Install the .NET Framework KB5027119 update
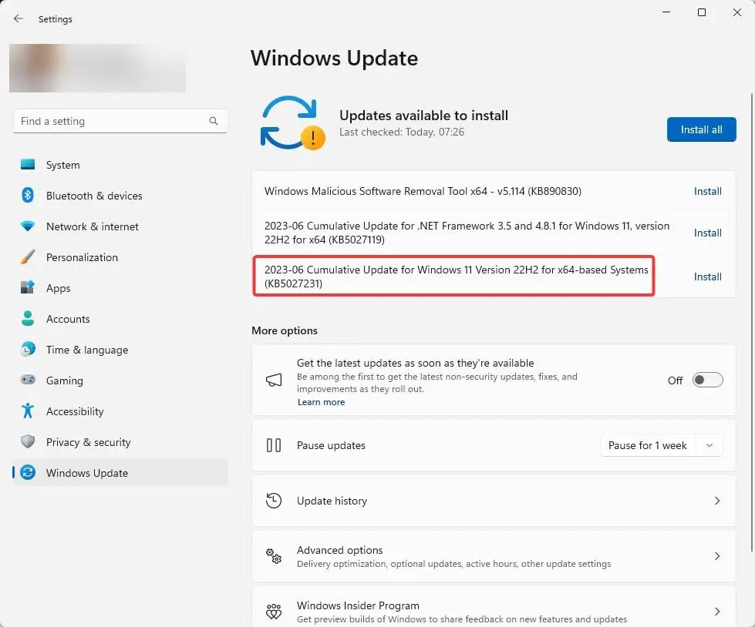The height and width of the screenshot is (627, 755). click(707, 233)
